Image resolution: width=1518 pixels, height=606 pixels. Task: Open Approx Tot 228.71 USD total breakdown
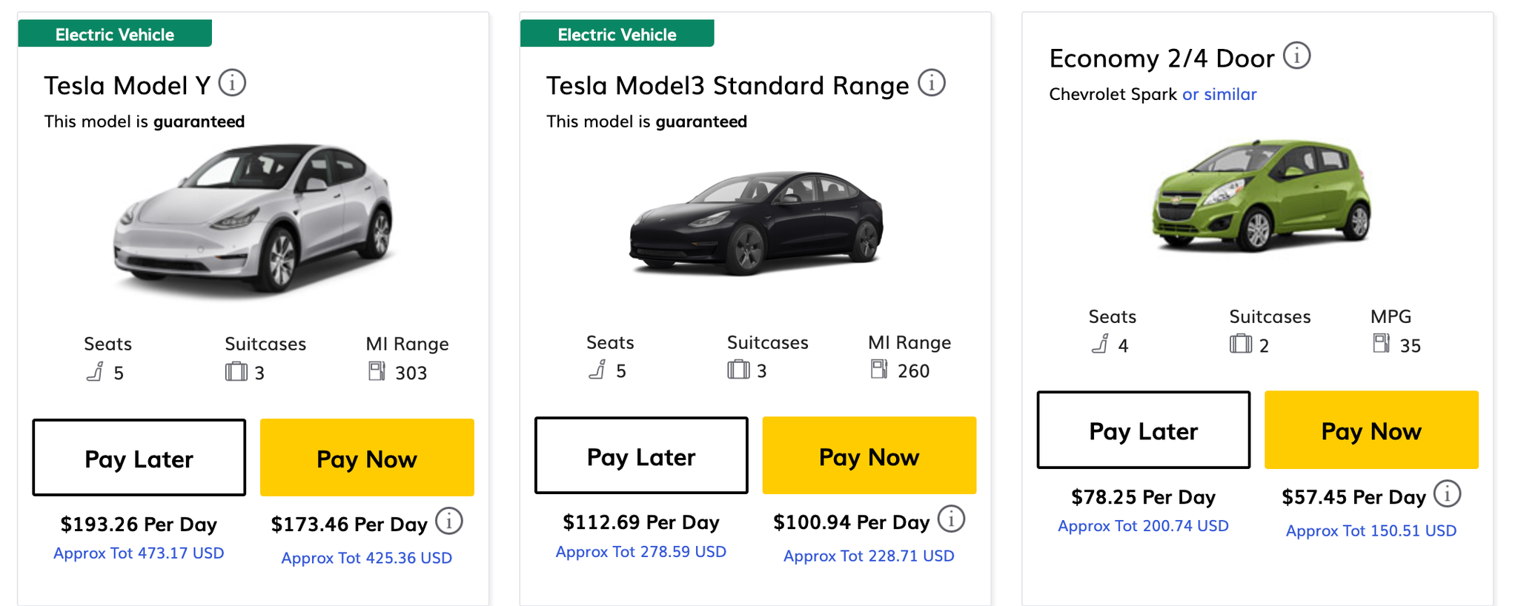868,555
